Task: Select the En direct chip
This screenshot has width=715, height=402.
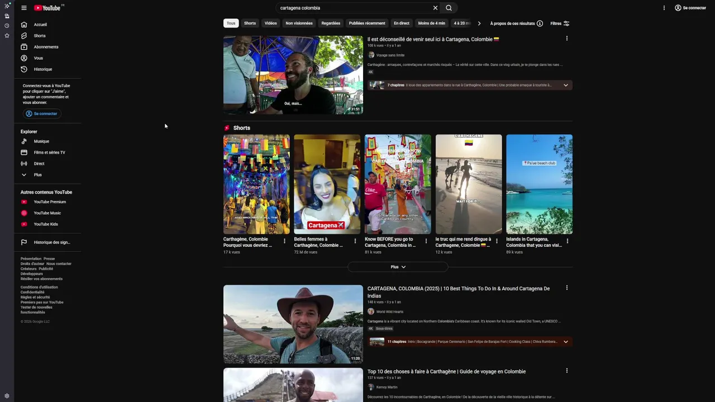Action: pos(401,23)
